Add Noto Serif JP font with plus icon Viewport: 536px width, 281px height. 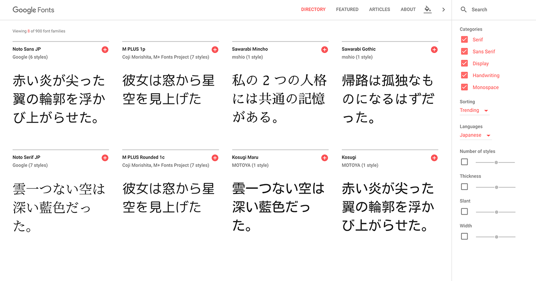click(x=105, y=158)
